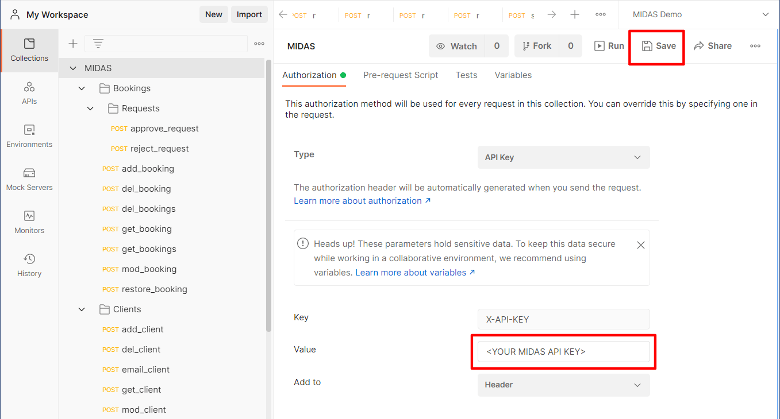This screenshot has height=419, width=780.
Task: Open the del_bookings request
Action: (139, 209)
